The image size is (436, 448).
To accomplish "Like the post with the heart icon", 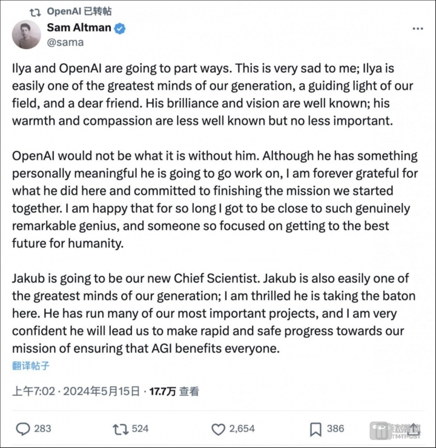I will click(218, 429).
